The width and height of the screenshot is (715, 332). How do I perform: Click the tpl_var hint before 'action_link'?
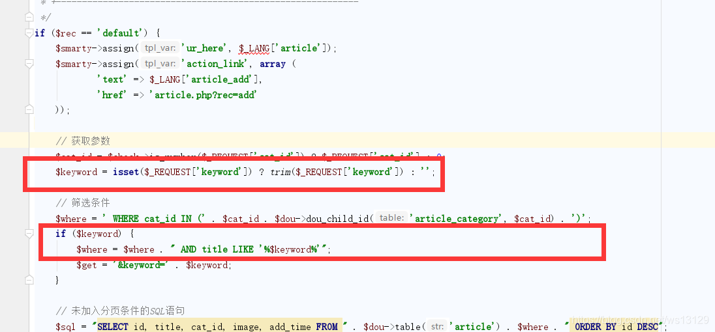tap(160, 64)
